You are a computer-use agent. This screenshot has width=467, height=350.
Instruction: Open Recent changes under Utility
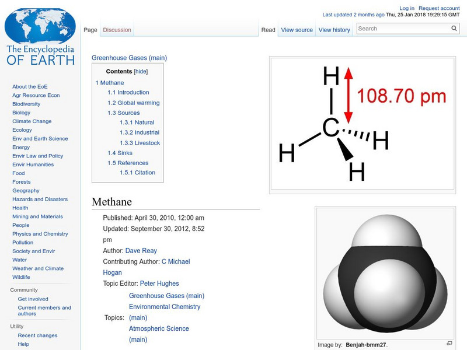coord(37,335)
